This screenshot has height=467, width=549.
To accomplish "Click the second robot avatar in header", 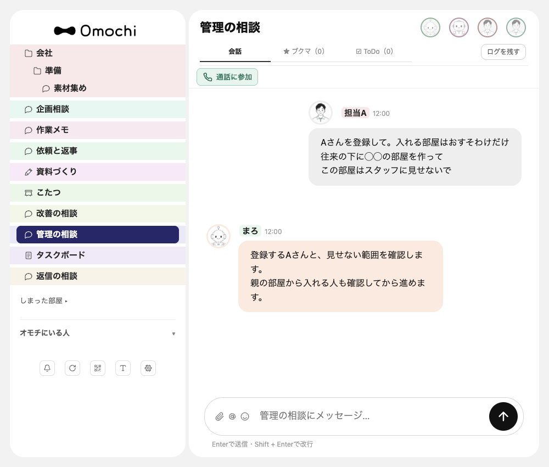I will (x=459, y=27).
